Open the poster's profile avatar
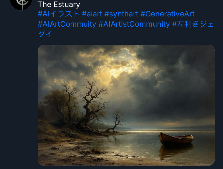This screenshot has height=169, width=223. (21, 4)
